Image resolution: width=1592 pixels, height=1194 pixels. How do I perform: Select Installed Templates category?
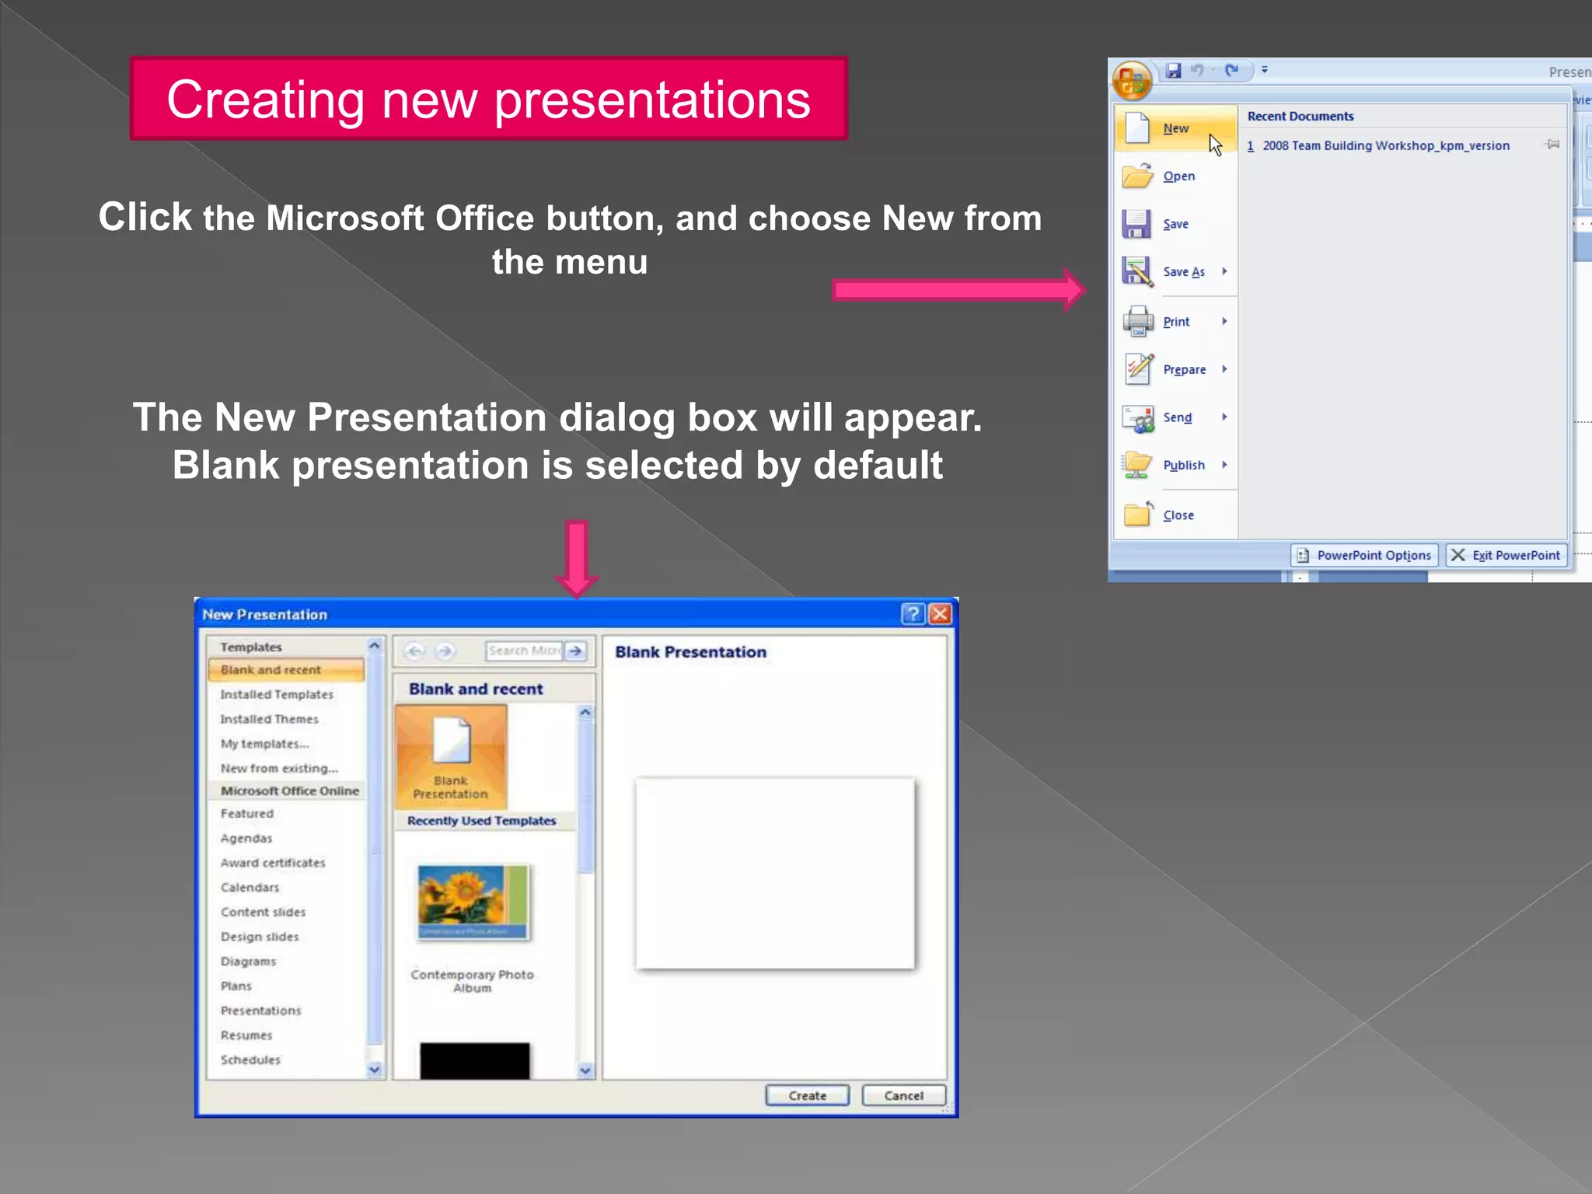277,694
